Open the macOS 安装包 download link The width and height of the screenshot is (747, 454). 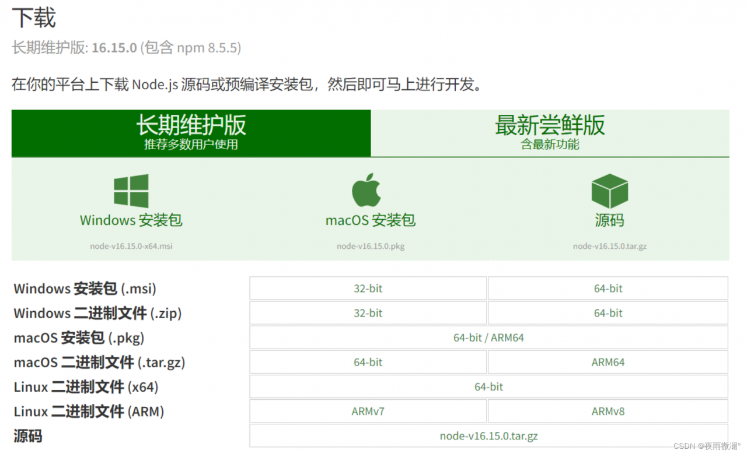coord(371,220)
